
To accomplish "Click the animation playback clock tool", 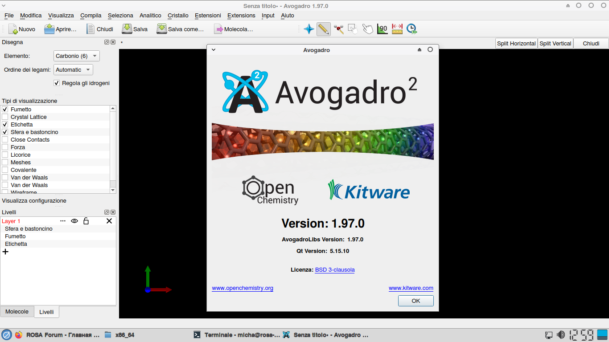I will click(411, 29).
